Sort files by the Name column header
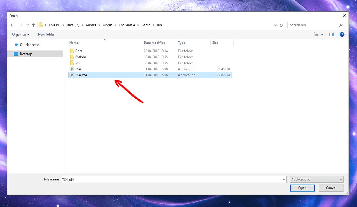357x207 pixels. [x=74, y=43]
